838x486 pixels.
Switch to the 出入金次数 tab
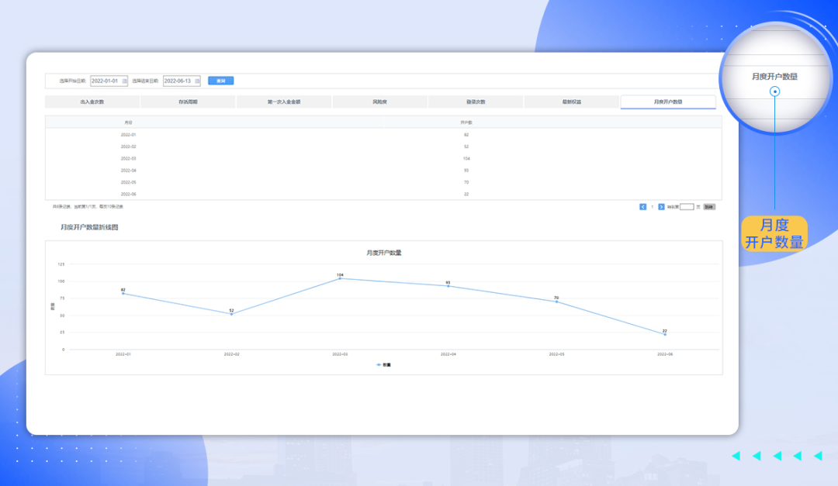[92, 102]
